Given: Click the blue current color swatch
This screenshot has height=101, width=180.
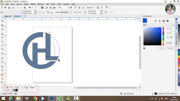Looking at the screenshot, I should (145, 20).
